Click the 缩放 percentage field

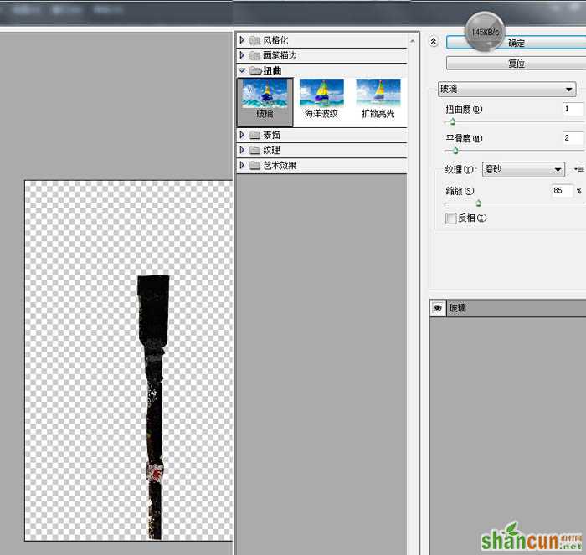pyautogui.click(x=562, y=191)
